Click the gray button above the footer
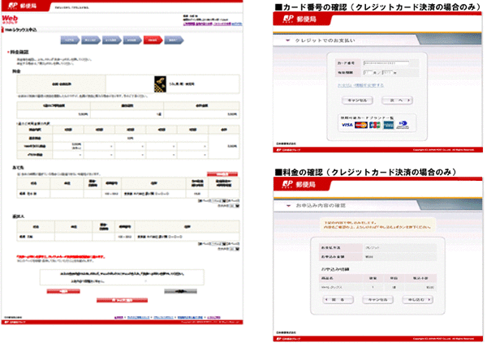 click(179, 289)
